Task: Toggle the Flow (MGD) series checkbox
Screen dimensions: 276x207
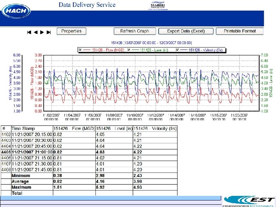Action: (80, 50)
